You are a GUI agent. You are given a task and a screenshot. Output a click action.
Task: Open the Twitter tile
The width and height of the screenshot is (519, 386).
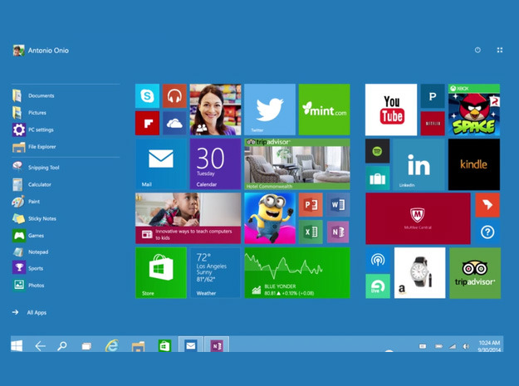[x=270, y=110]
